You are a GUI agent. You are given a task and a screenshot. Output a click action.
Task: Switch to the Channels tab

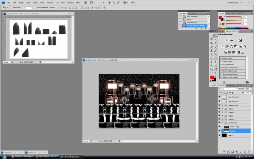[231, 86]
